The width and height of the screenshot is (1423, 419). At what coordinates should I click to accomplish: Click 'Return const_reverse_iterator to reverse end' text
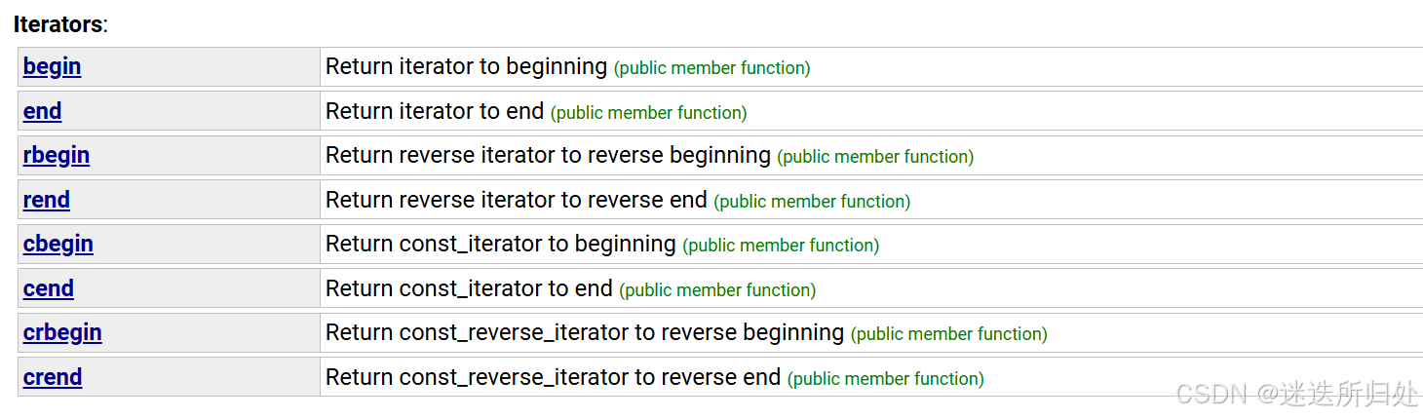coord(554,377)
